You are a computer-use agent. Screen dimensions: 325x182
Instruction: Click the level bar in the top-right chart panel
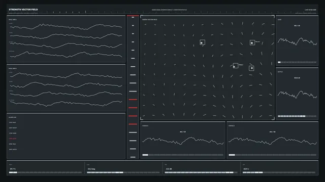click(297, 62)
